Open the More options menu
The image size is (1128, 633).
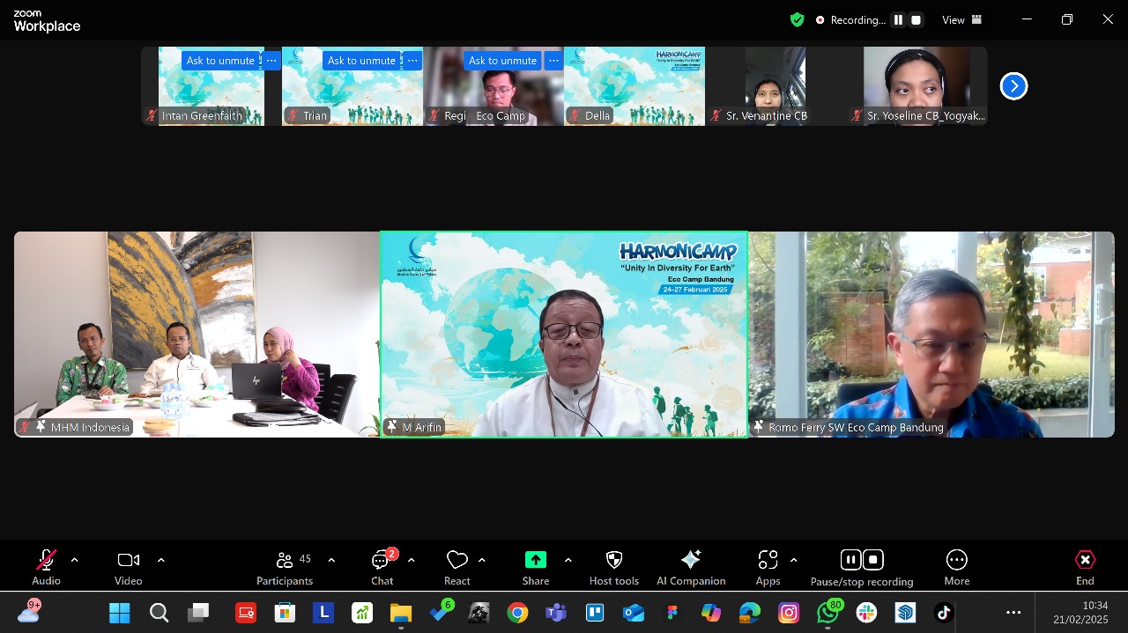tap(956, 567)
